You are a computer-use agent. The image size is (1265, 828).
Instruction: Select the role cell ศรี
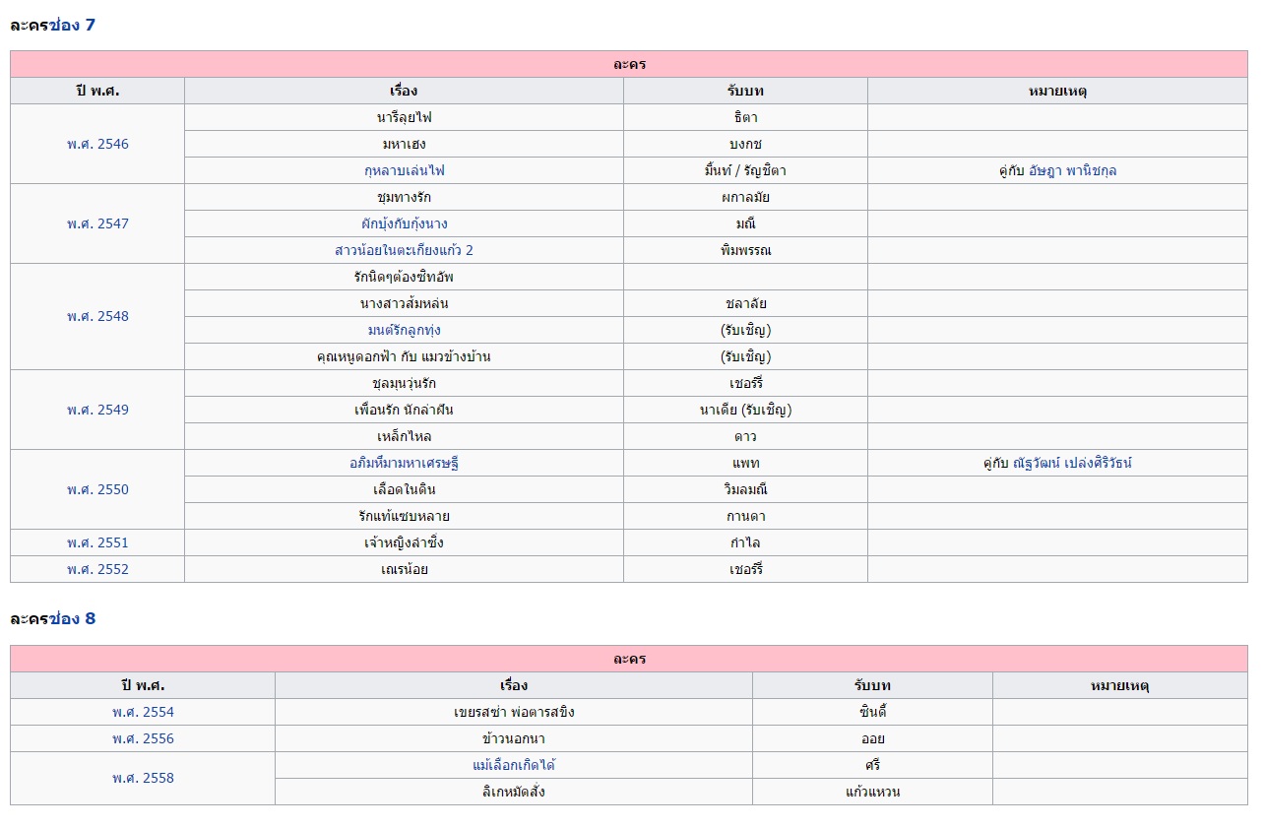coord(872,765)
